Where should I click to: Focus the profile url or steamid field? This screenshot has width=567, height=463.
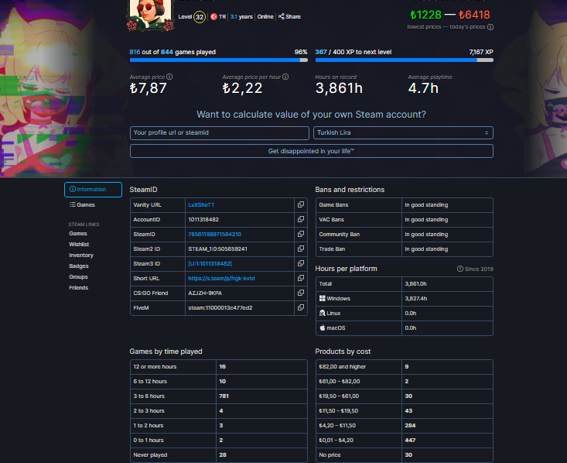pyautogui.click(x=220, y=133)
